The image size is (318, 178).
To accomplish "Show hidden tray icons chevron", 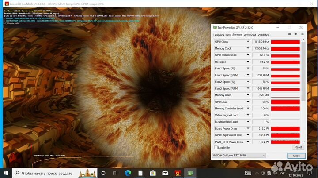I will (257, 173).
